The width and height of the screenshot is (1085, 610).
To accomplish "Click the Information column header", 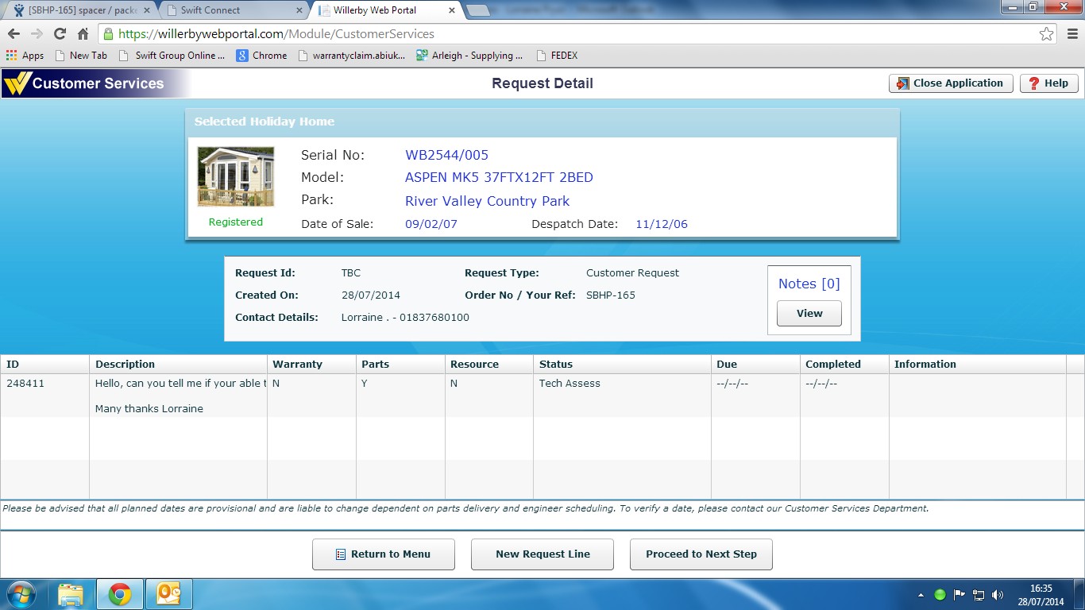I will pyautogui.click(x=977, y=365).
